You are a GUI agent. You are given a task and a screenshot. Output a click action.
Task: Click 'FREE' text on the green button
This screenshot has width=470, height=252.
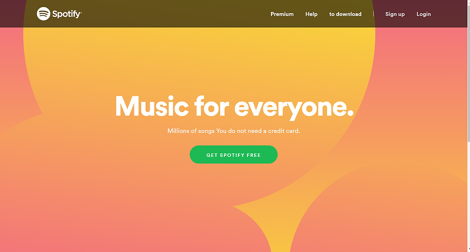pyautogui.click(x=254, y=155)
